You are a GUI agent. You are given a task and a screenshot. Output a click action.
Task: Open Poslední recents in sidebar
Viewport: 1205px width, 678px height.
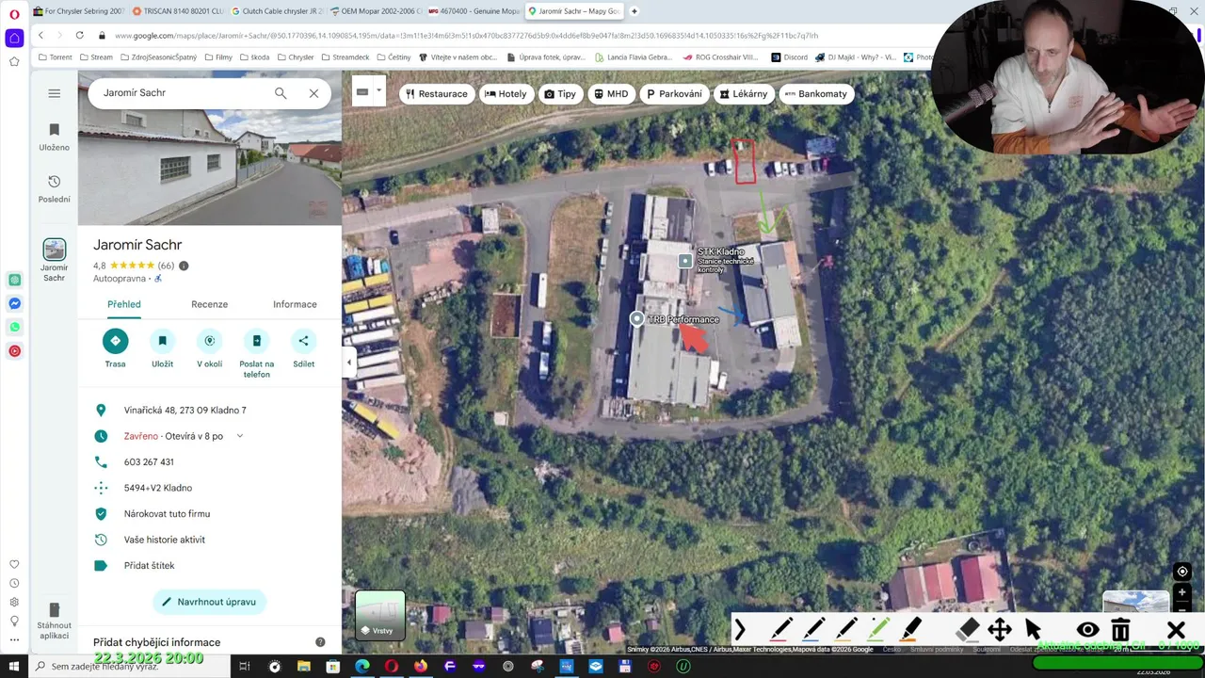(54, 188)
